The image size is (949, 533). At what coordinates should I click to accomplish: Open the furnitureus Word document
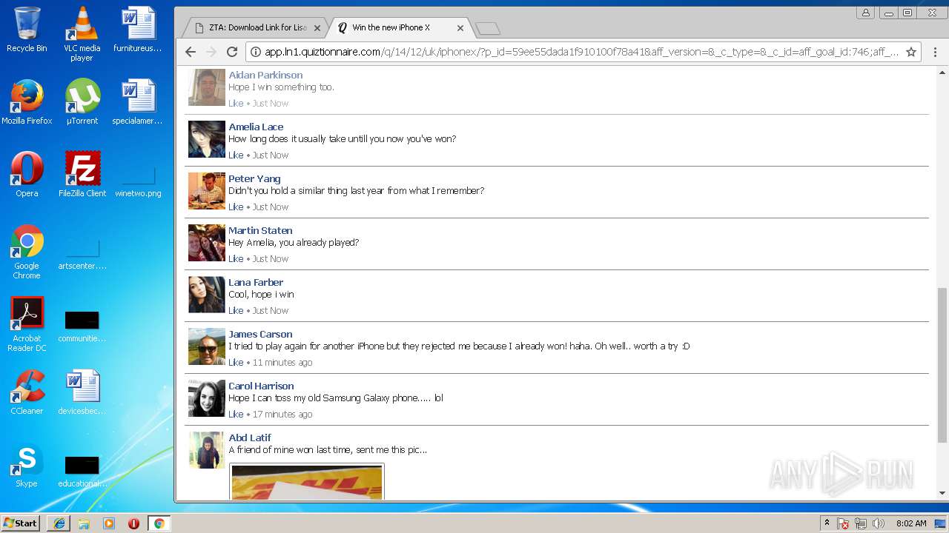(x=138, y=30)
